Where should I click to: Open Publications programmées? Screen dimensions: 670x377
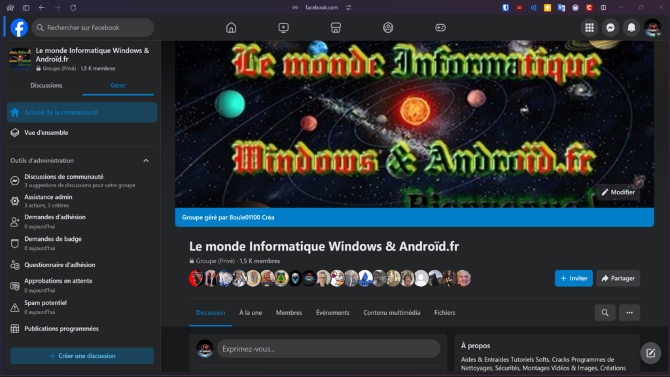tap(82, 329)
